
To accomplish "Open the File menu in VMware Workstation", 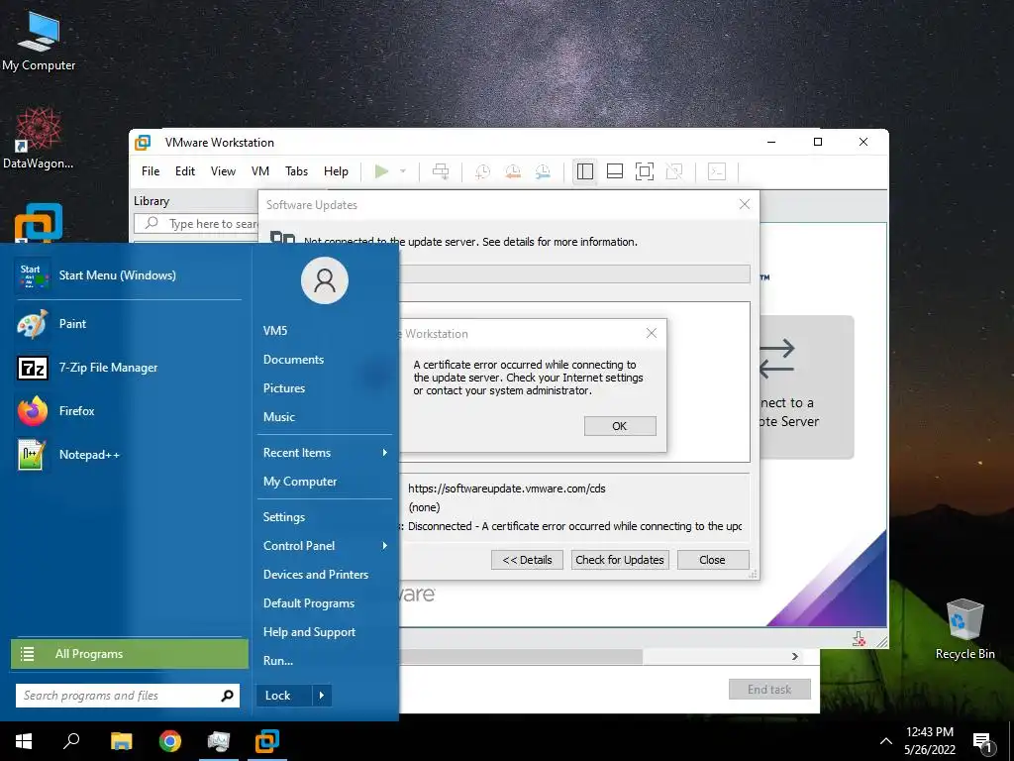I will pyautogui.click(x=151, y=171).
